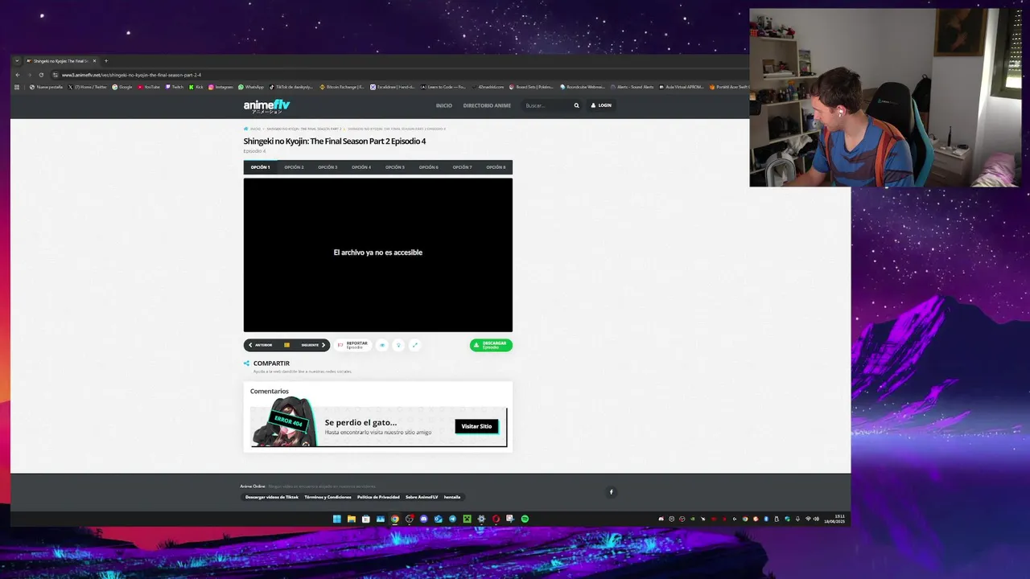Open File Explorer from taskbar

[352, 519]
